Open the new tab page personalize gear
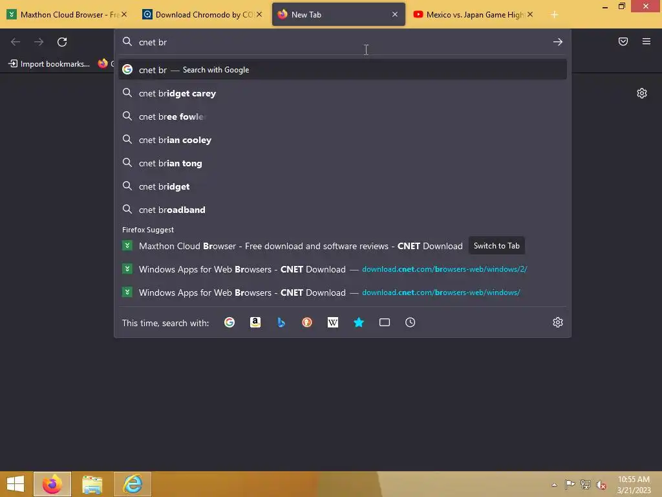The image size is (662, 497). pos(642,93)
